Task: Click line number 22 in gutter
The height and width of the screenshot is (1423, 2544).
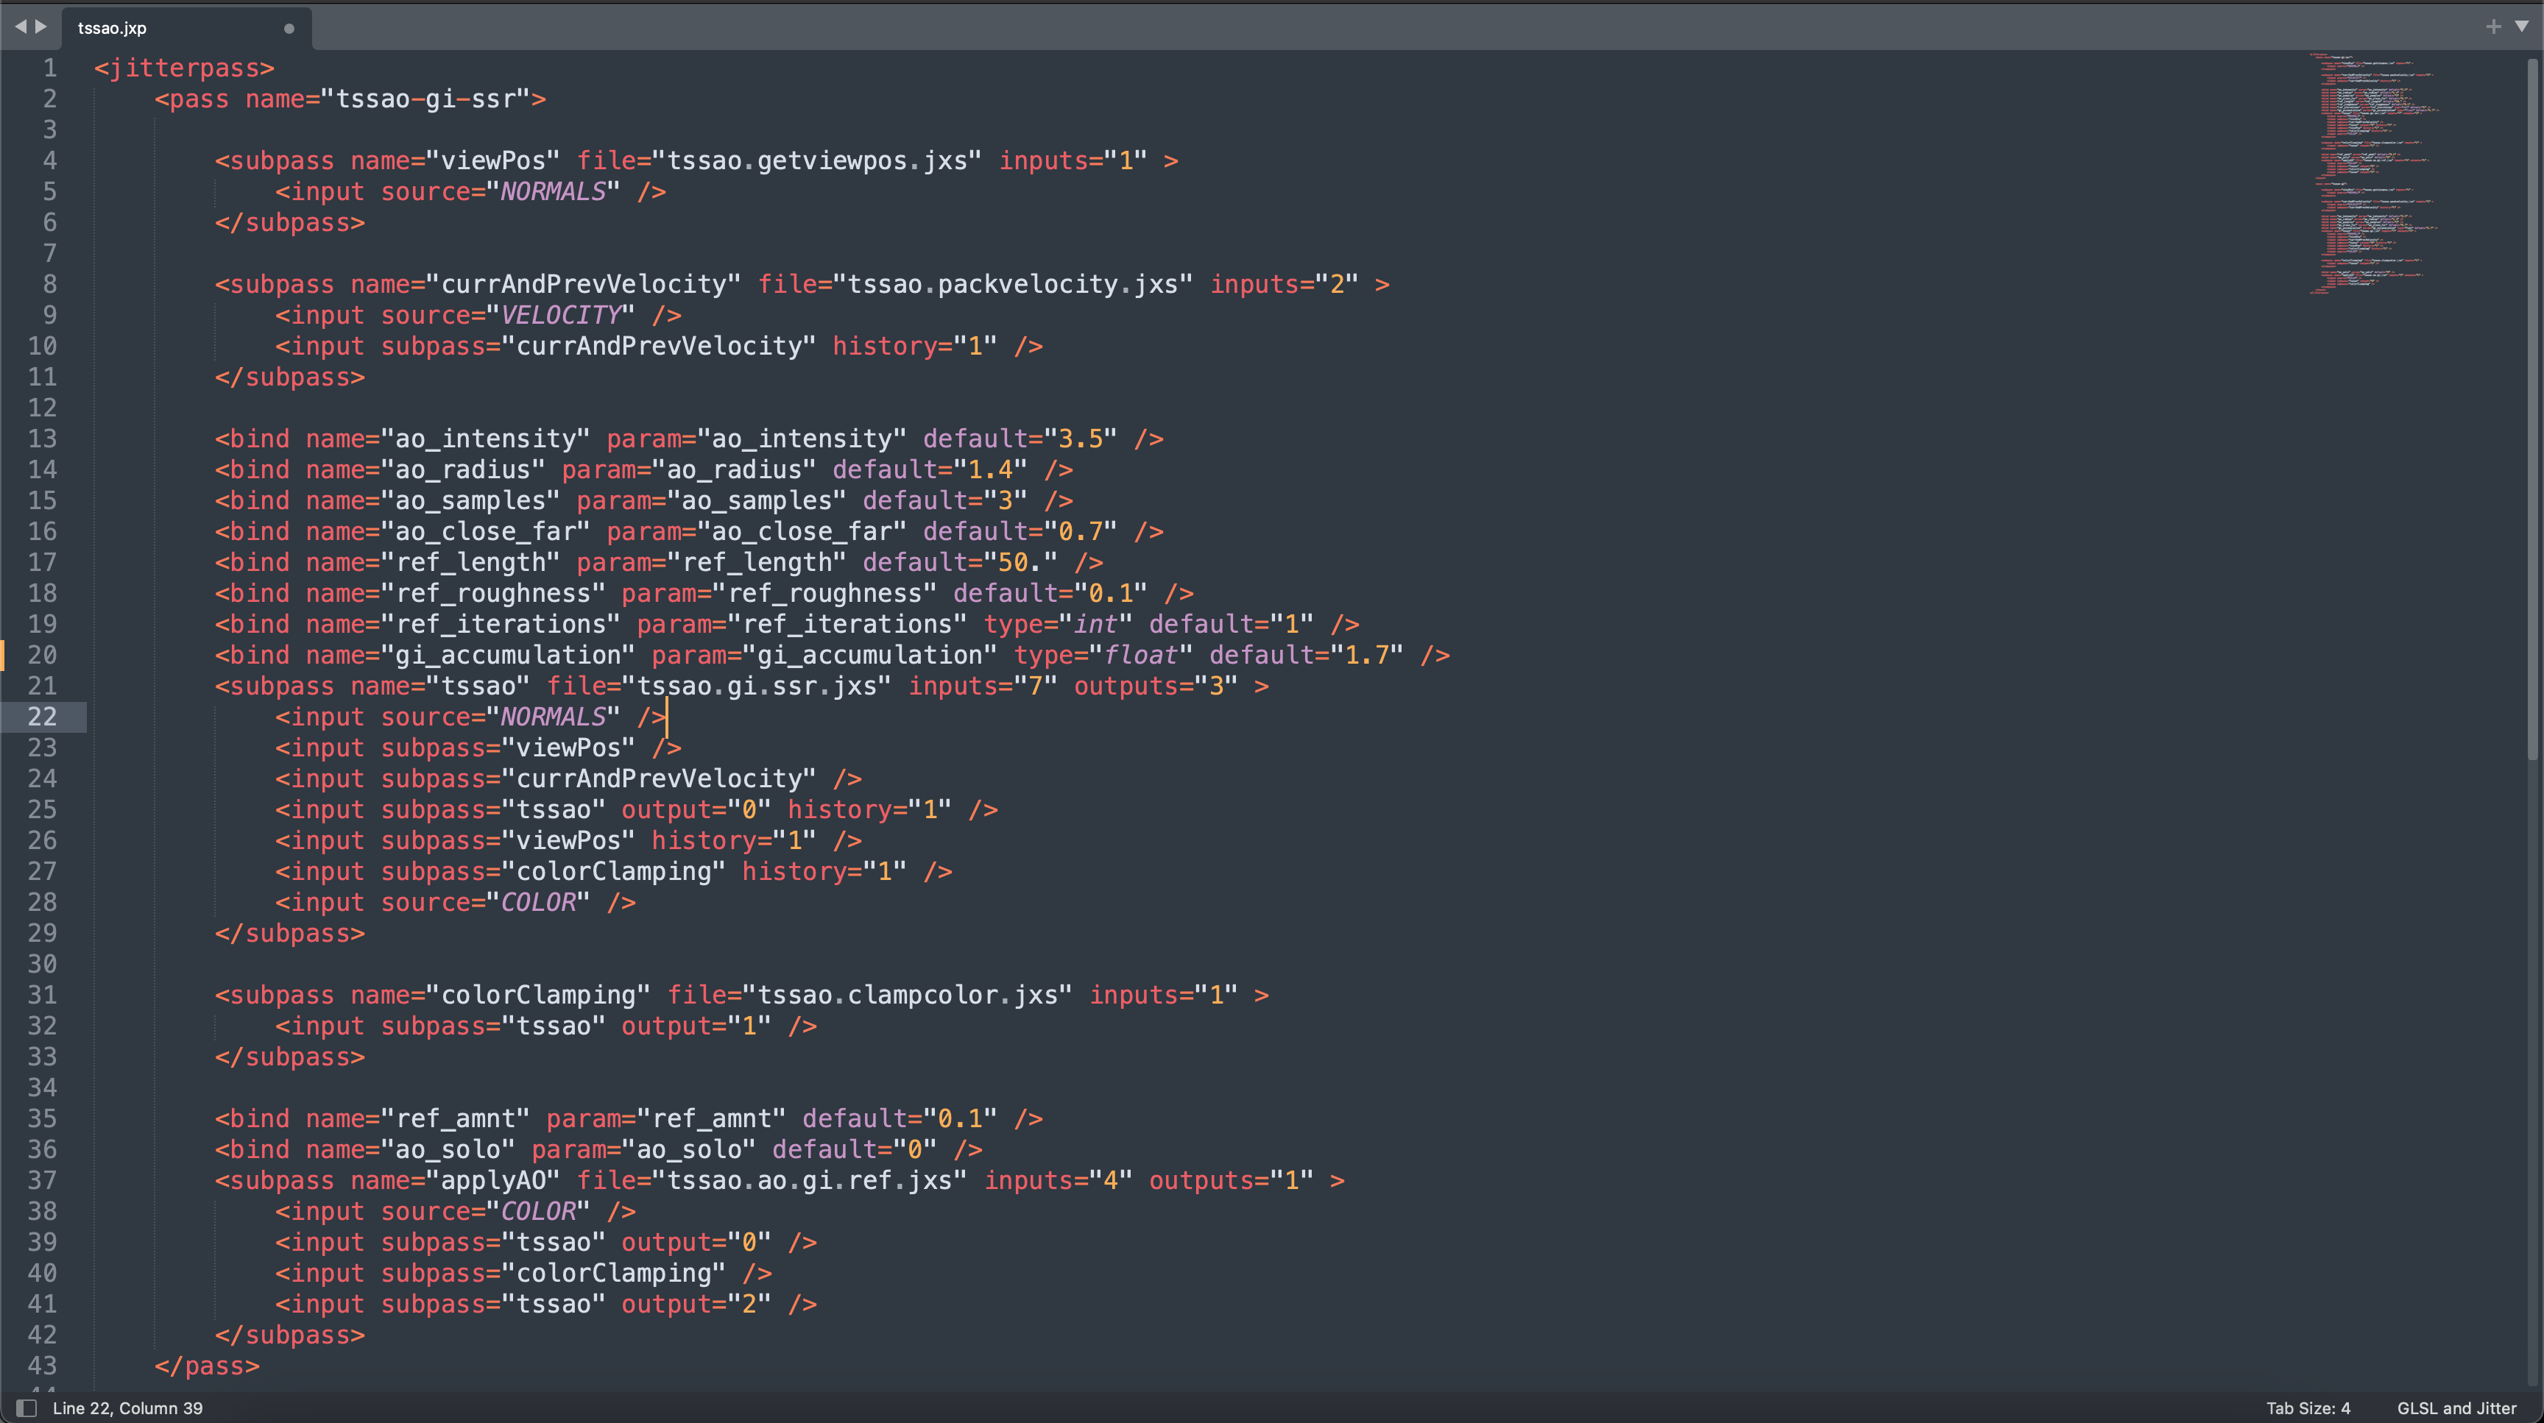Action: click(x=43, y=717)
